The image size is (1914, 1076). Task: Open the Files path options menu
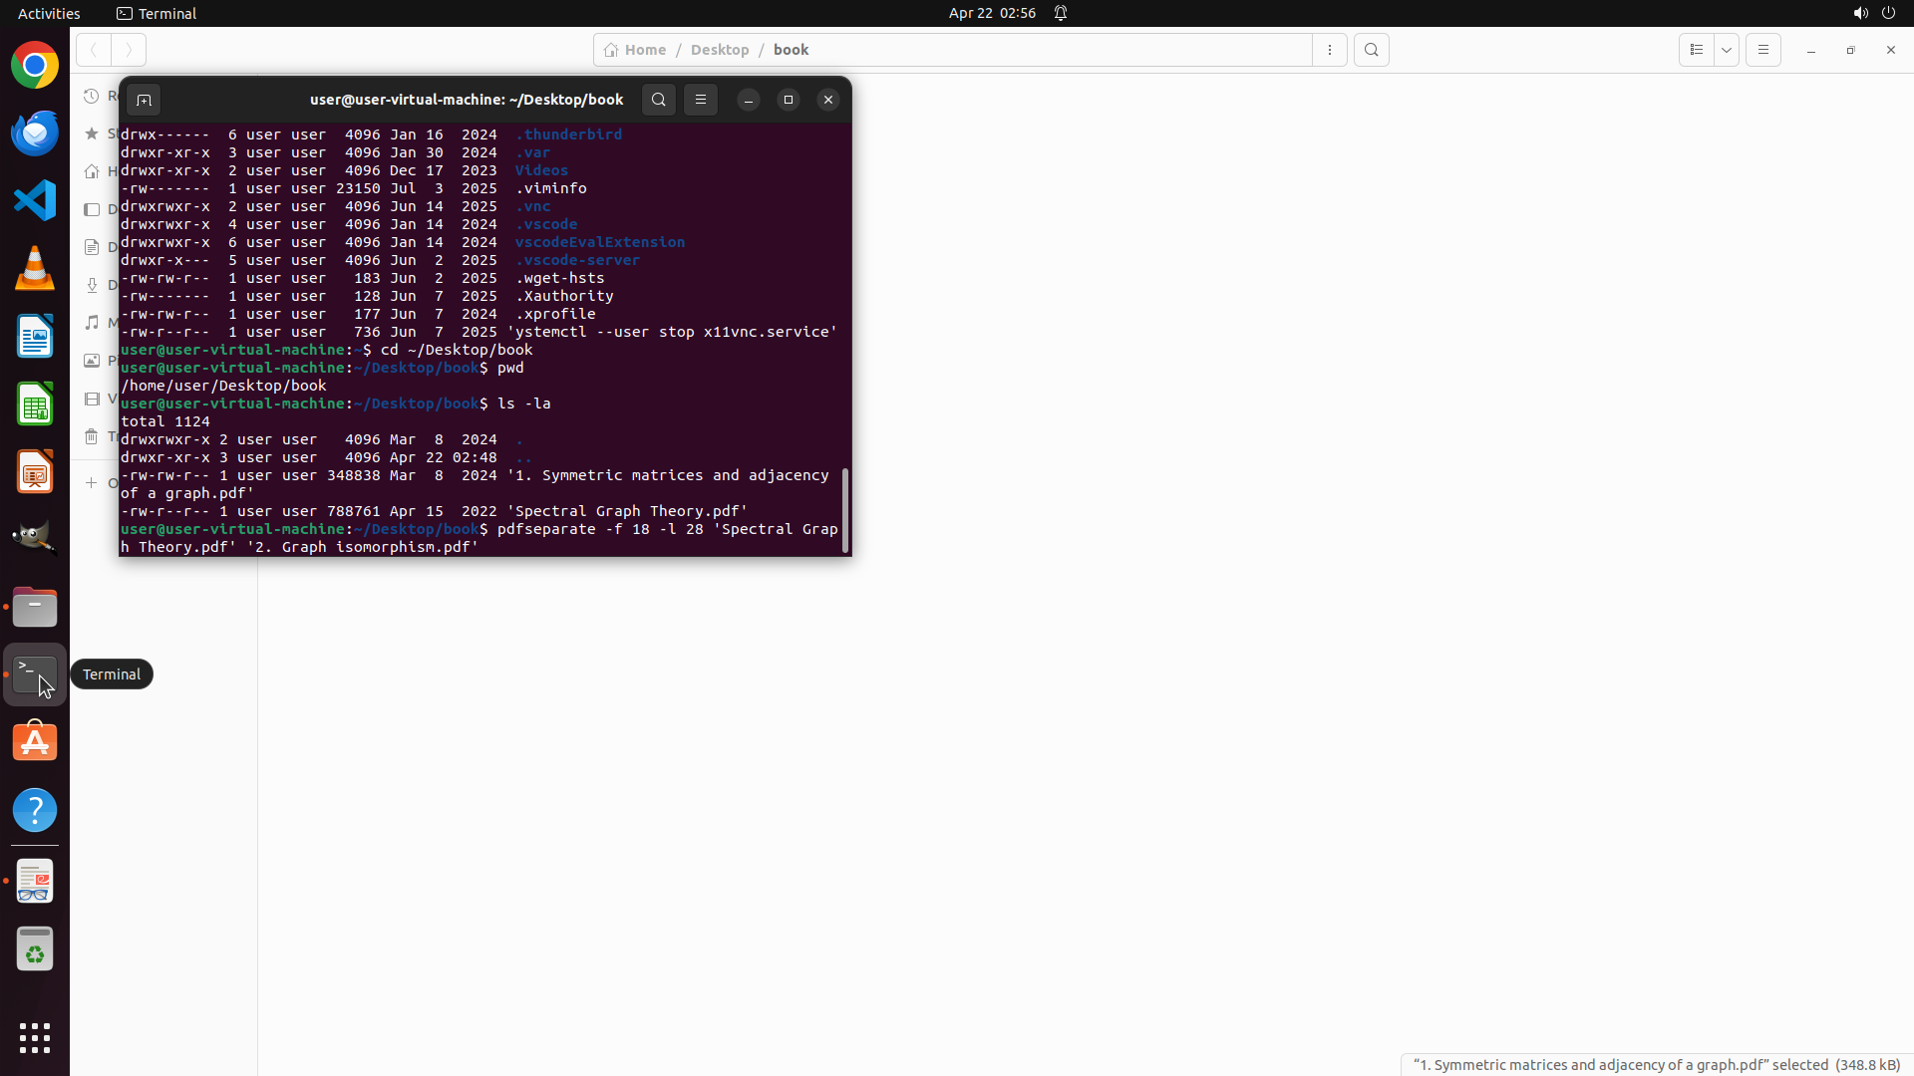1330,50
